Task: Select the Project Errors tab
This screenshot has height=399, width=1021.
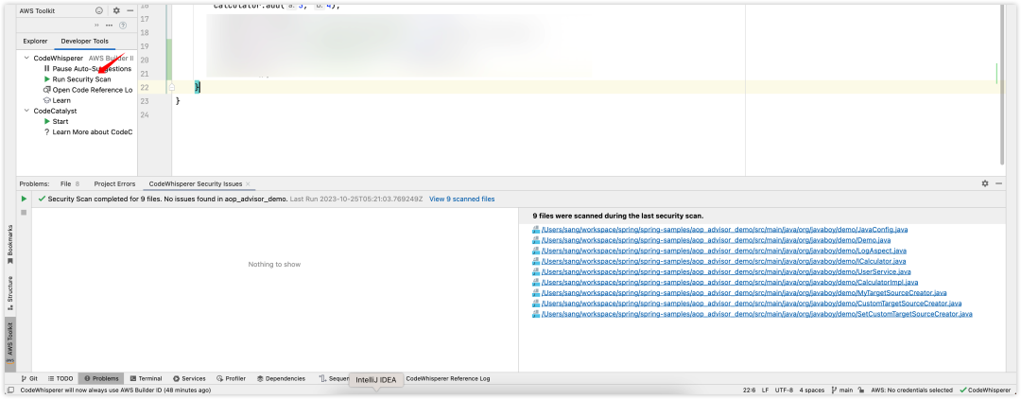Action: pyautogui.click(x=114, y=184)
